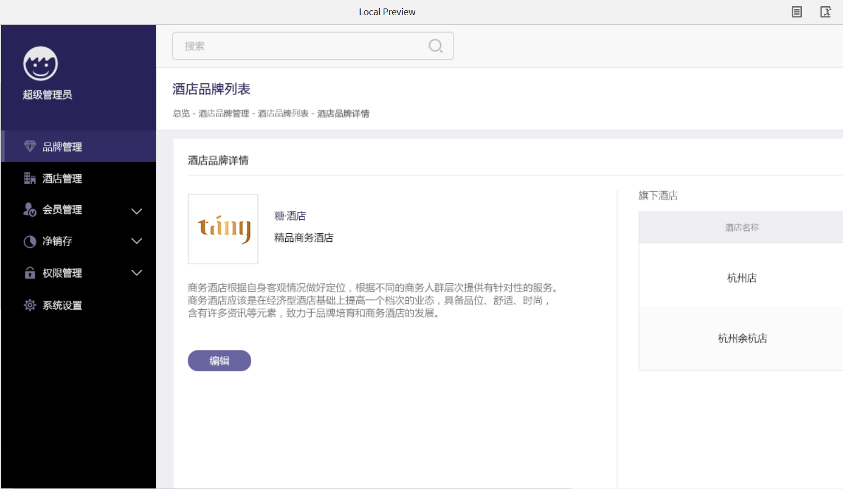The height and width of the screenshot is (489, 843).
Task: Open the 酒店管理 menu item
Action: tap(79, 178)
